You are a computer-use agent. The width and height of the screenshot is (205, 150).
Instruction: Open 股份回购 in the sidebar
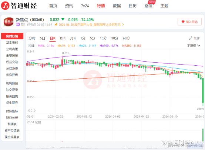[12, 96]
